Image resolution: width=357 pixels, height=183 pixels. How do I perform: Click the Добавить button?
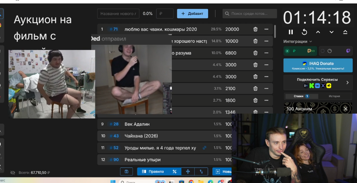(192, 14)
